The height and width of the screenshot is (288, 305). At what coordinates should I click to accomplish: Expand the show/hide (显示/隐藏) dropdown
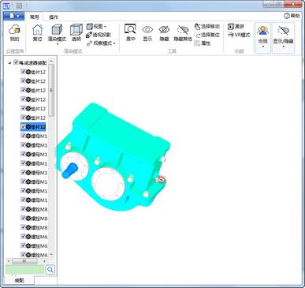tap(283, 38)
